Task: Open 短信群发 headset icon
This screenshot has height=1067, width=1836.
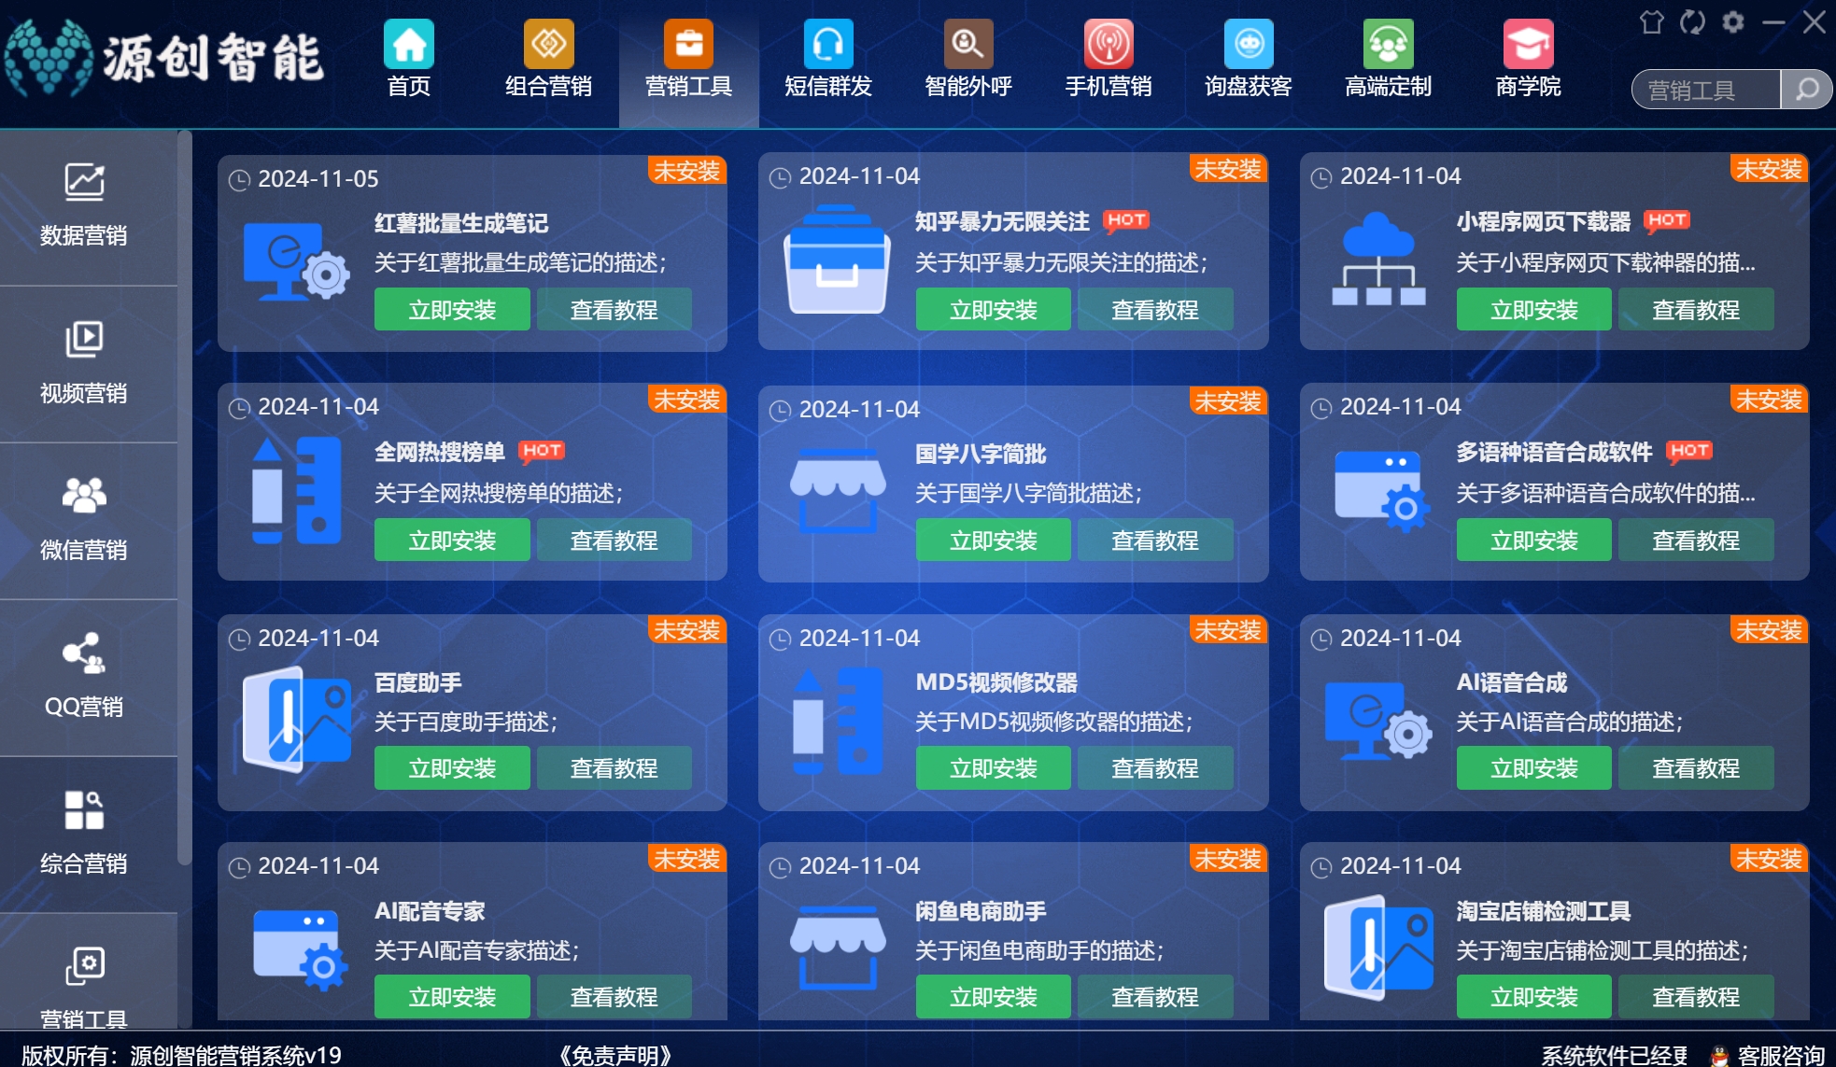Action: click(828, 44)
